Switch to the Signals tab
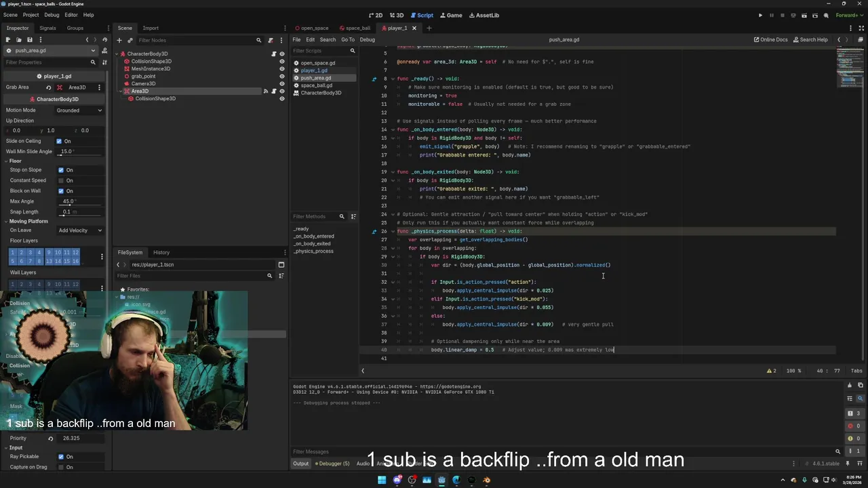Image resolution: width=868 pixels, height=488 pixels. (x=47, y=28)
